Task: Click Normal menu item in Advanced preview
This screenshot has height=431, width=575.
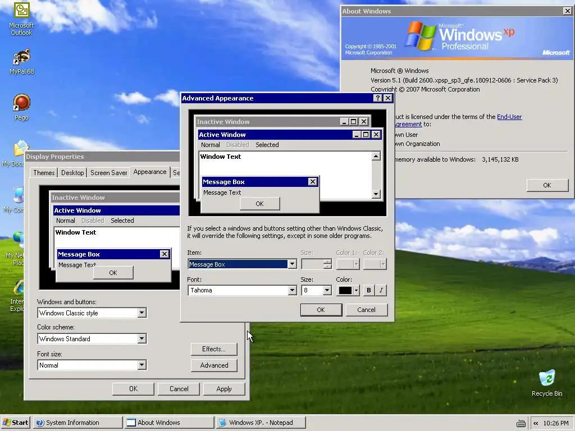Action: pos(210,145)
